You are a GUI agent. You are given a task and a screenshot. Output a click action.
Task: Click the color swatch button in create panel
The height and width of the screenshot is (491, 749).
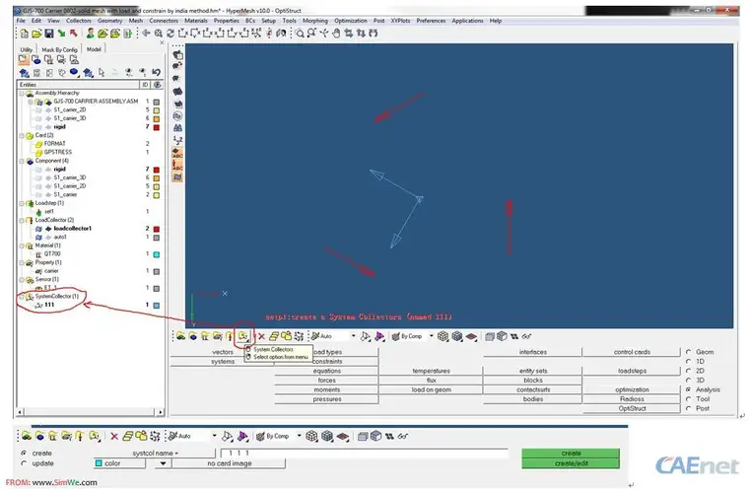tap(119, 463)
